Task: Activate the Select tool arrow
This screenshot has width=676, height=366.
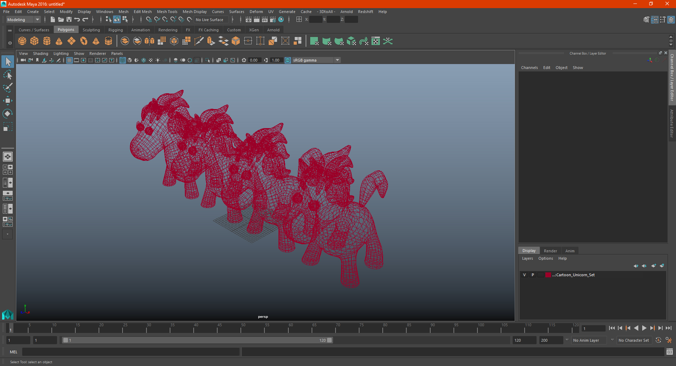Action: (x=8, y=62)
